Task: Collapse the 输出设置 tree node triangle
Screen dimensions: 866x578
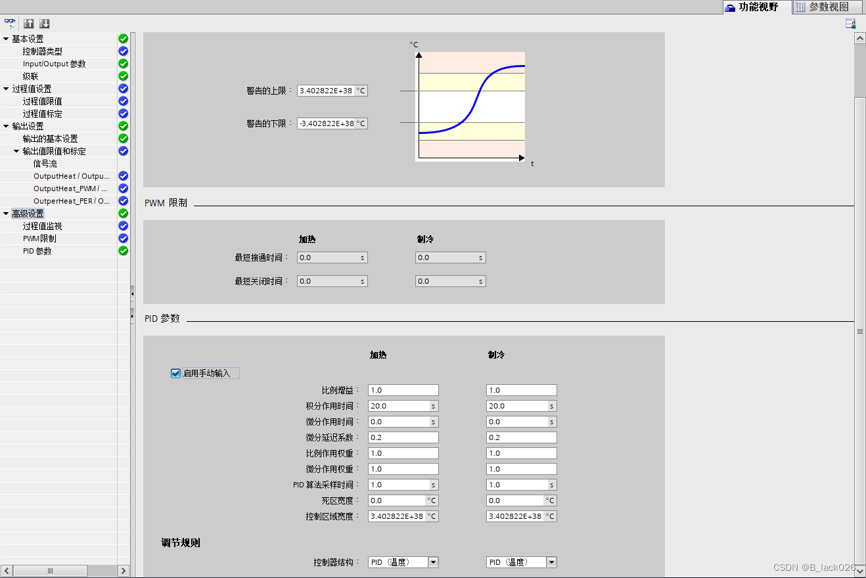Action: (x=6, y=126)
